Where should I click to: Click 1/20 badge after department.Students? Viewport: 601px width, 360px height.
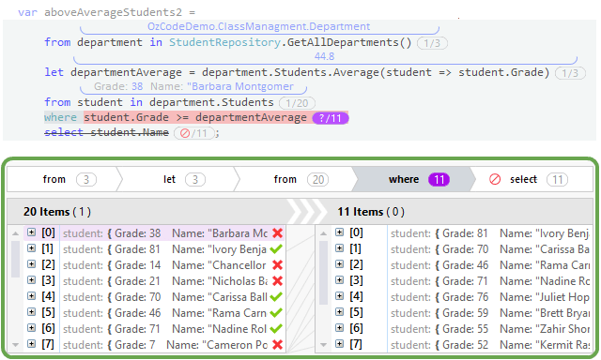coord(297,103)
